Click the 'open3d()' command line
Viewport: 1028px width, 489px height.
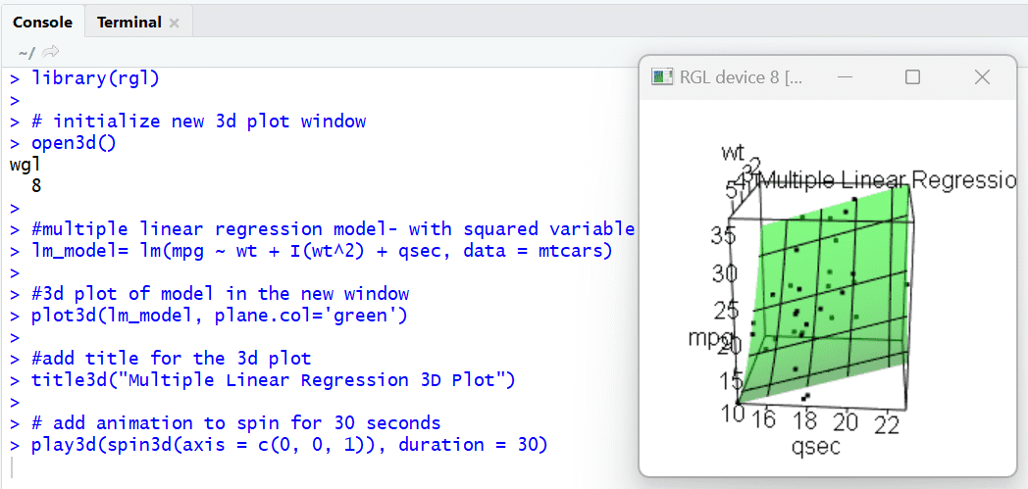[74, 143]
